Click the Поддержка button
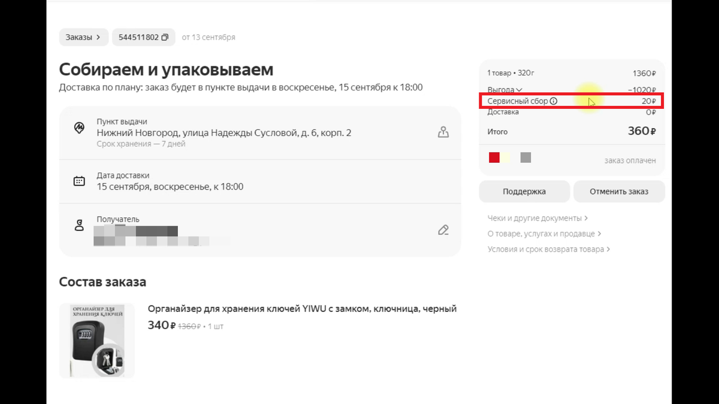This screenshot has height=404, width=719. (524, 191)
